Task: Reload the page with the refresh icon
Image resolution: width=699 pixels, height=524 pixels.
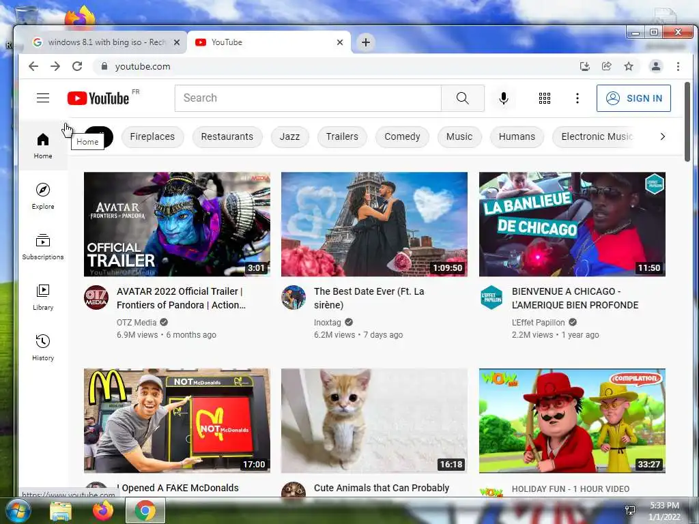Action: pyautogui.click(x=77, y=66)
